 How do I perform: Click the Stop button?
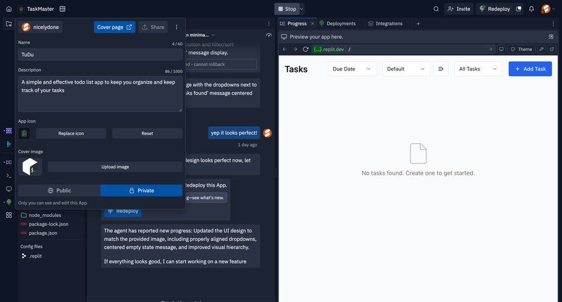[287, 9]
